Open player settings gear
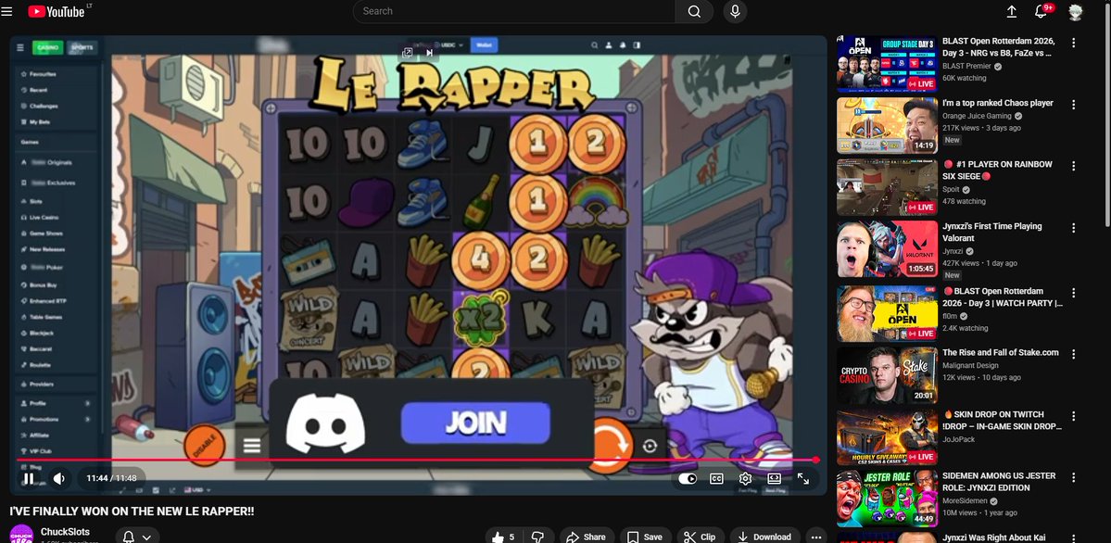Screen dimensions: 1111x543 pos(745,478)
